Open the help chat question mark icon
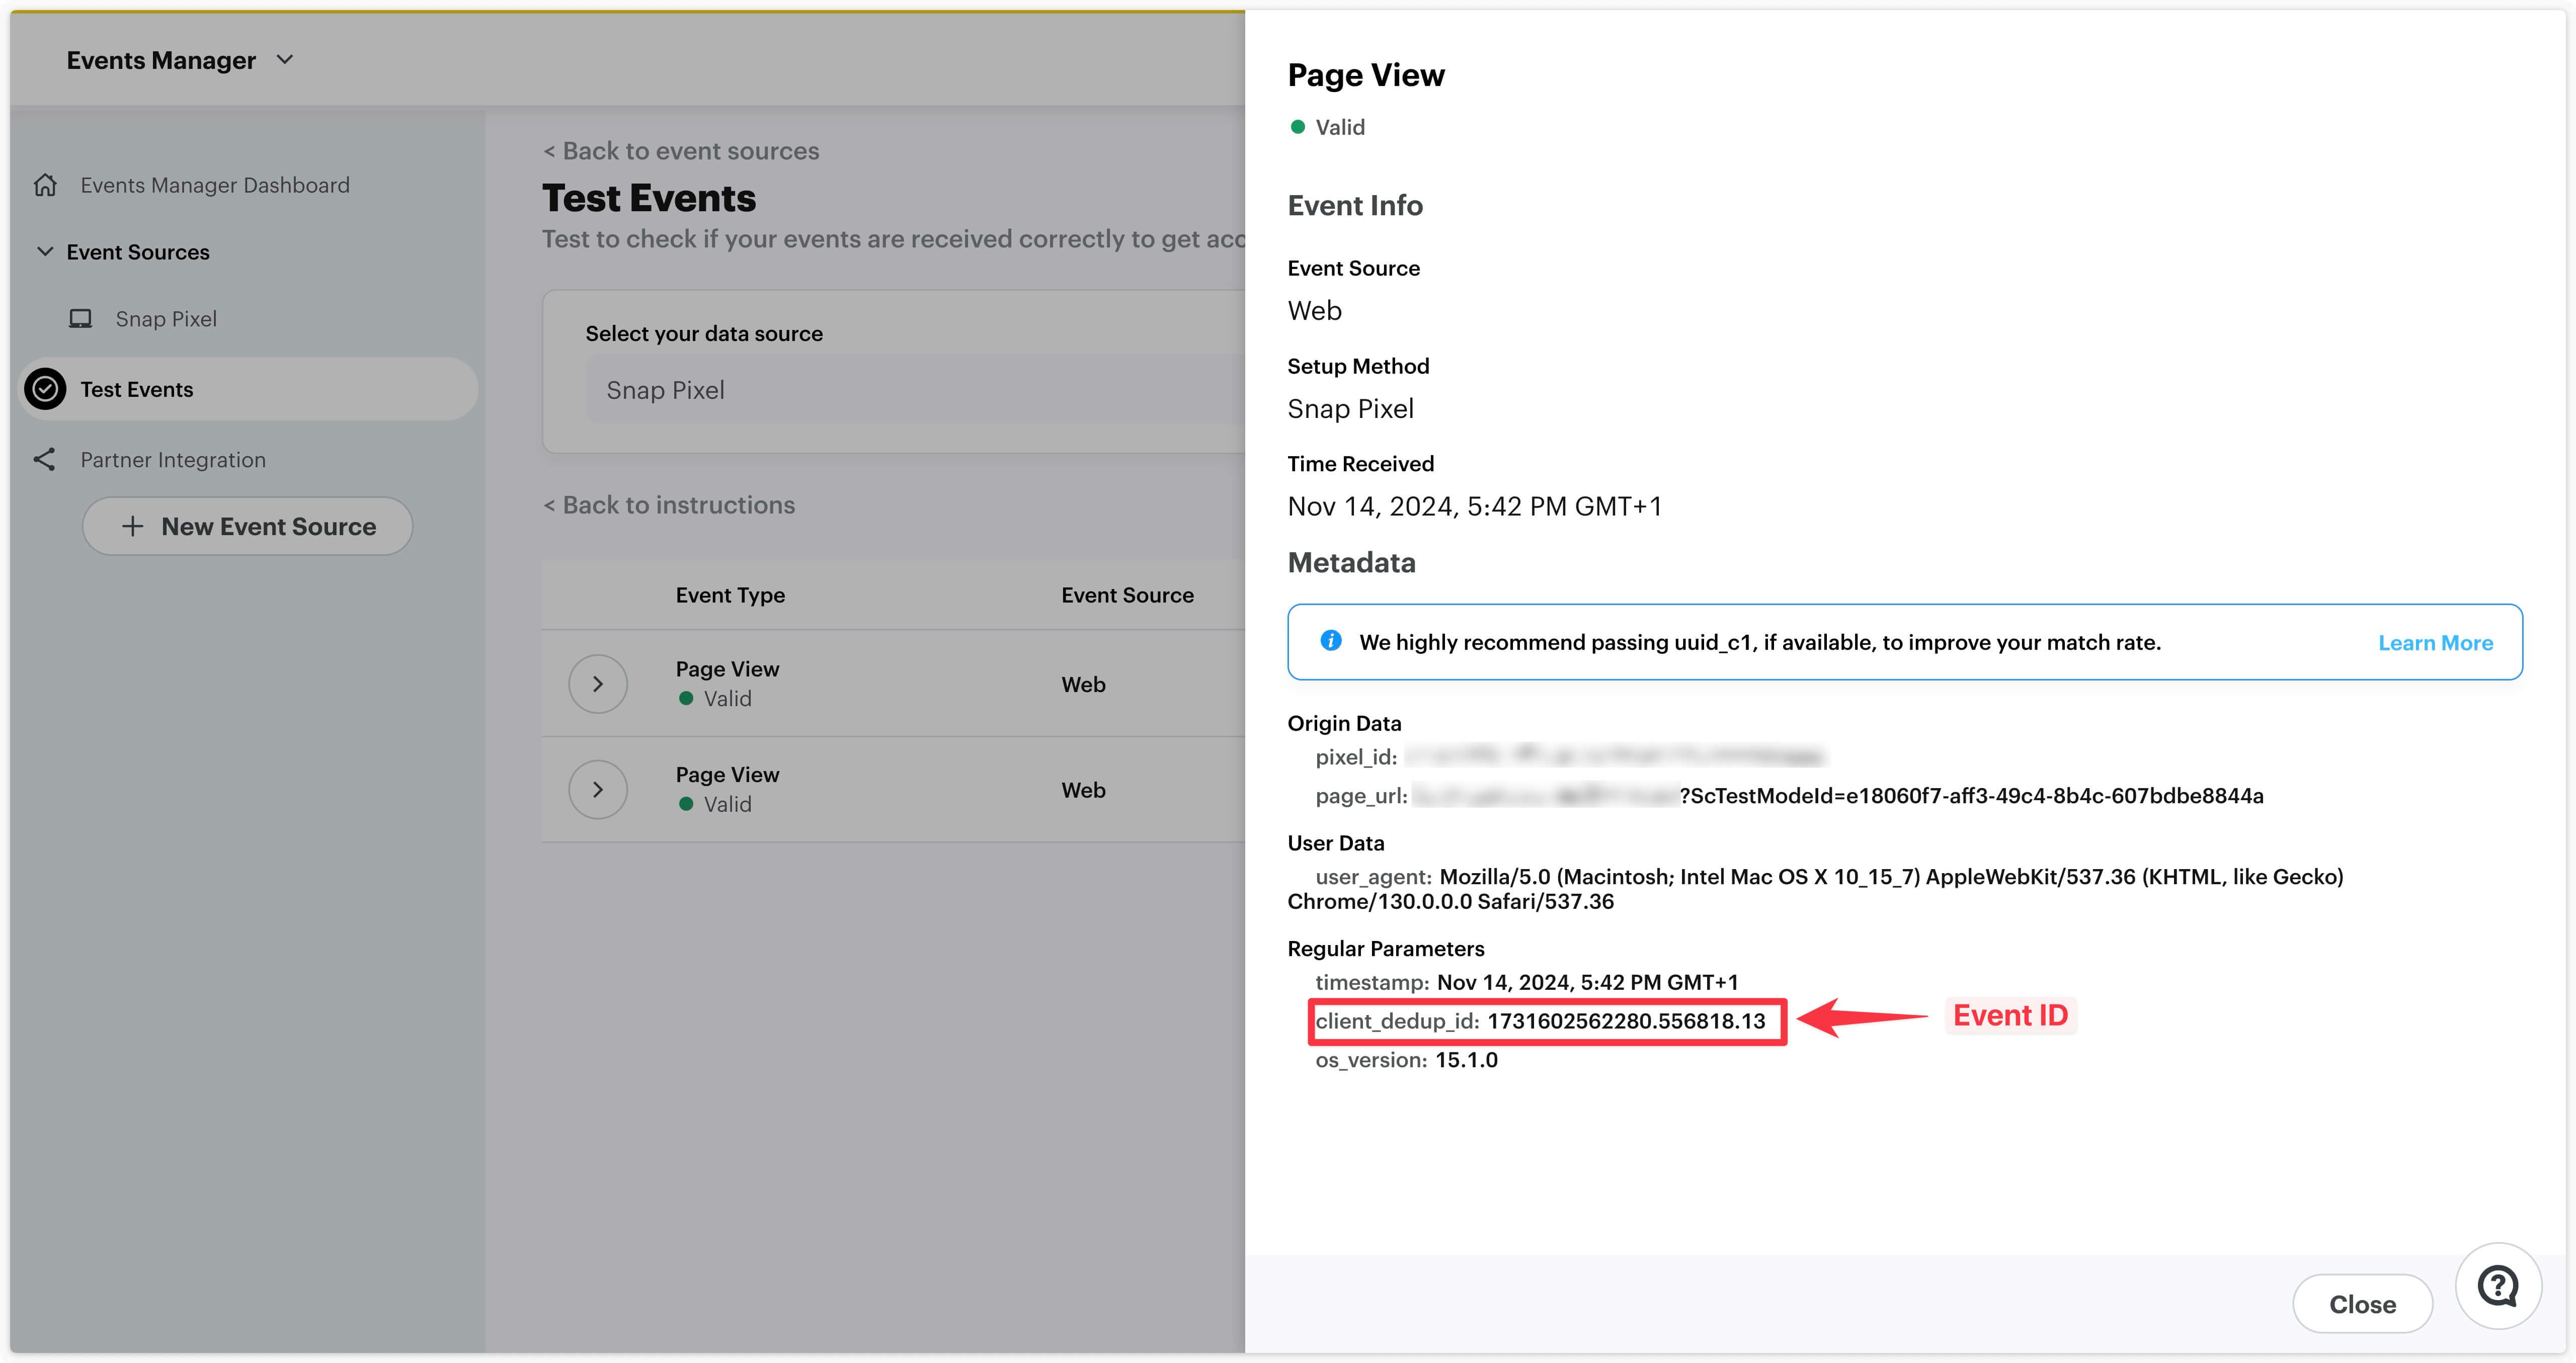 [2498, 1286]
